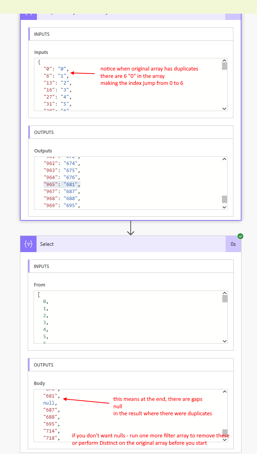257x454 pixels.
Task: Click the arrow connector above the Select action
Action: point(130,228)
